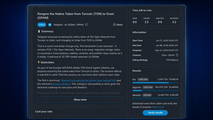Viewport: 213px width, 120px height.
Task: Click the proposal title about renaming Toncoin
Action: (x=76, y=16)
